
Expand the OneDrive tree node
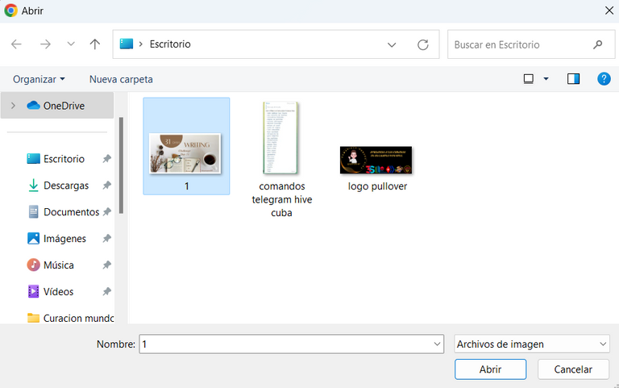click(x=13, y=106)
